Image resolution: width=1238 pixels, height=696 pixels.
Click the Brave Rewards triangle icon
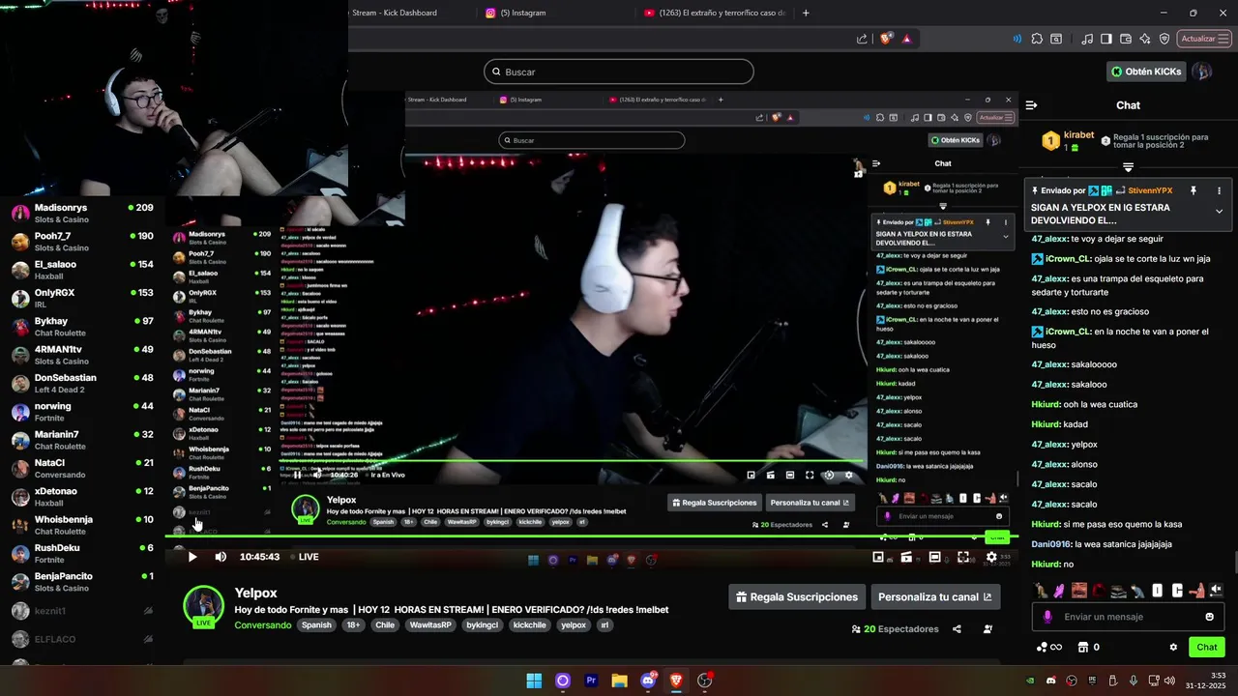tap(906, 39)
